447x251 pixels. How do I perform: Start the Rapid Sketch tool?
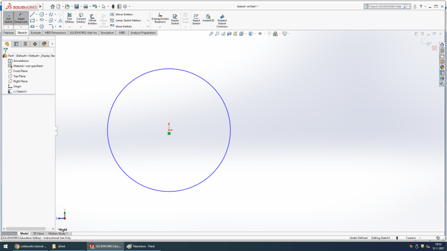(196, 19)
